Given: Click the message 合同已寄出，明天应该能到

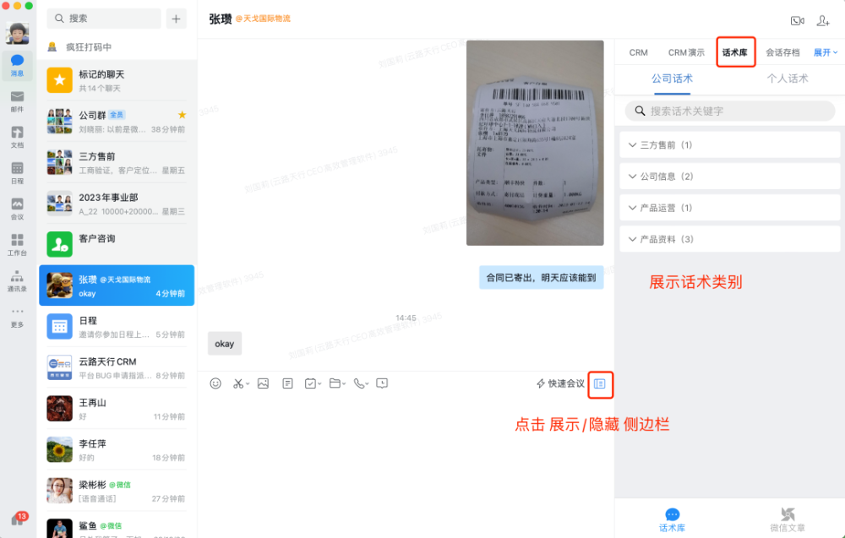Looking at the screenshot, I should click(541, 277).
